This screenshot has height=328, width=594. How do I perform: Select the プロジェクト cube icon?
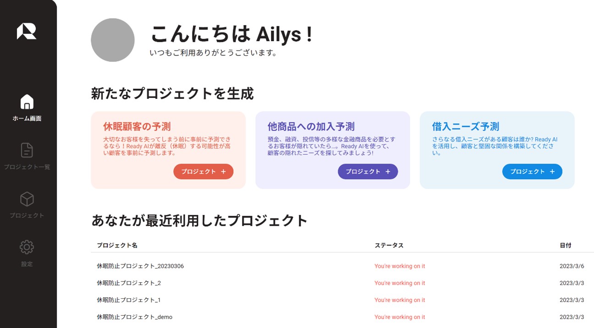(x=27, y=199)
